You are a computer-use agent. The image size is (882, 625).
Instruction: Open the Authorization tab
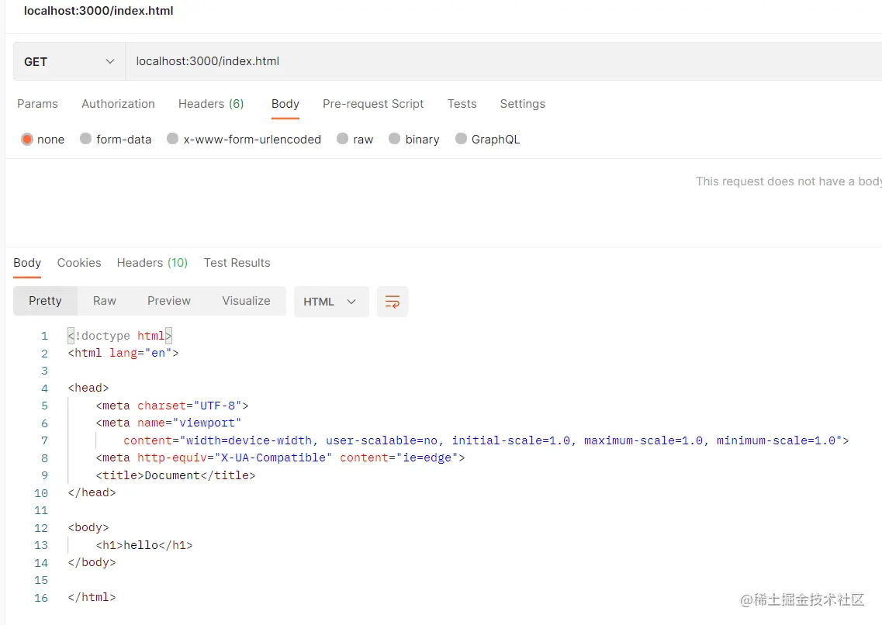[x=118, y=104]
